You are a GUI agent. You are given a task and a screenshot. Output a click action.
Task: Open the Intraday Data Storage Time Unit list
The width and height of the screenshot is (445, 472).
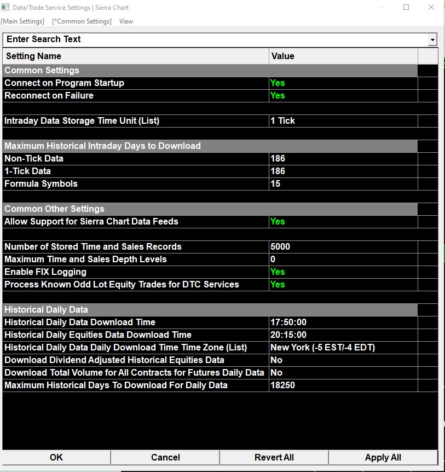pyautogui.click(x=343, y=121)
